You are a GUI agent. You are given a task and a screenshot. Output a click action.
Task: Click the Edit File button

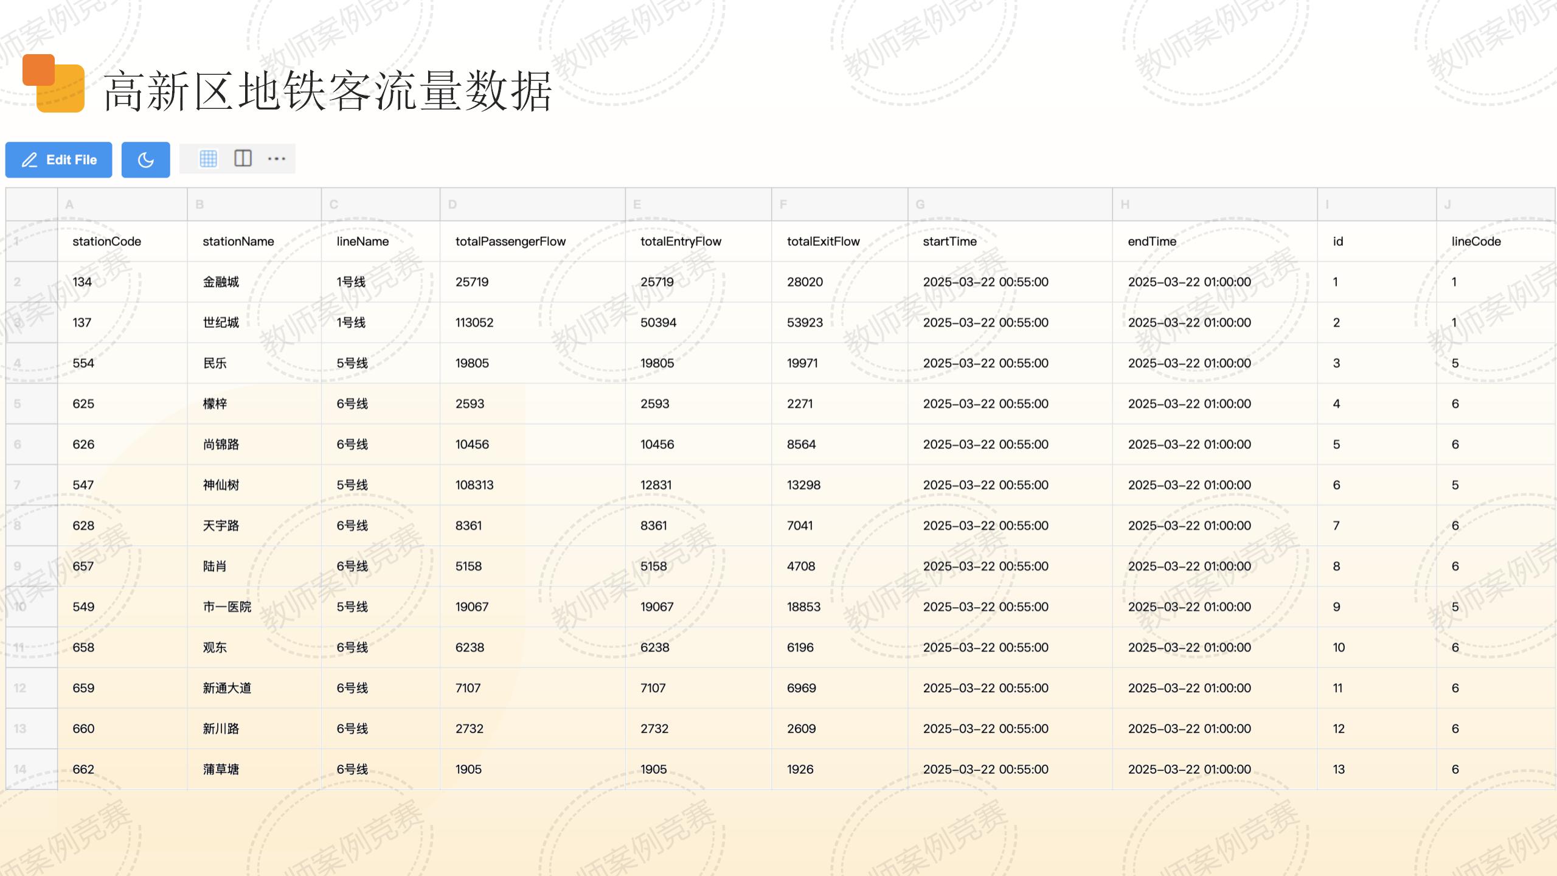pos(58,160)
